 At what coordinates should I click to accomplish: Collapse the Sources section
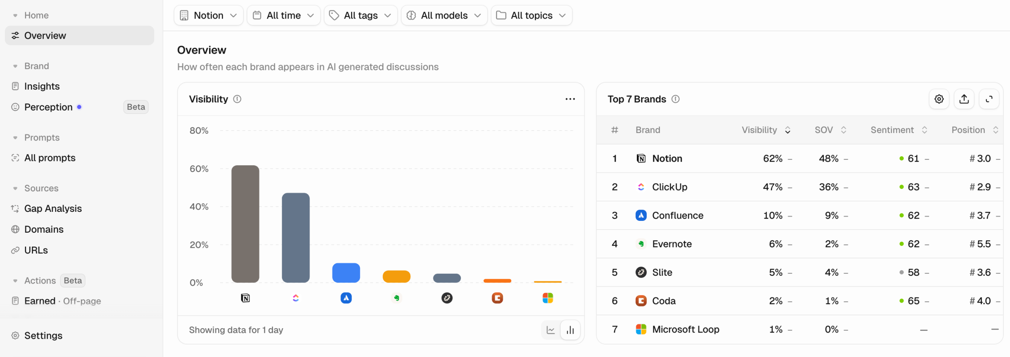pos(15,188)
